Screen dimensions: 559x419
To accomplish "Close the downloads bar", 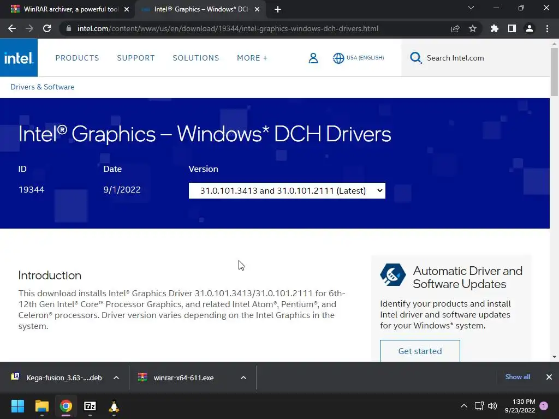I will point(549,377).
